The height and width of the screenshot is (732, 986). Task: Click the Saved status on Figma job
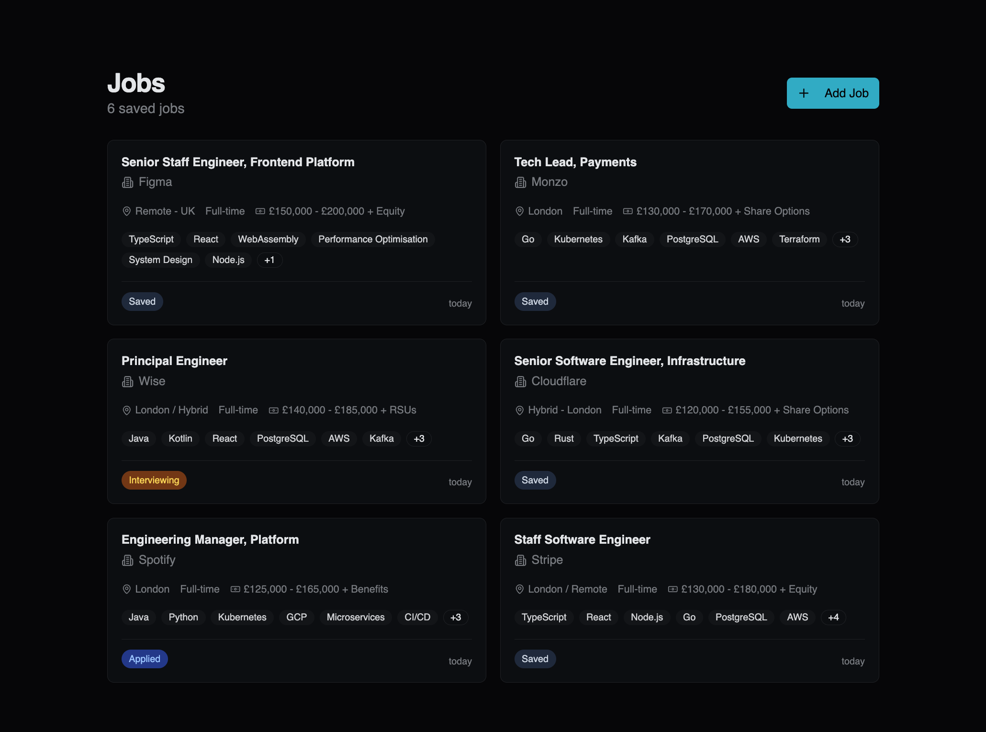click(142, 302)
